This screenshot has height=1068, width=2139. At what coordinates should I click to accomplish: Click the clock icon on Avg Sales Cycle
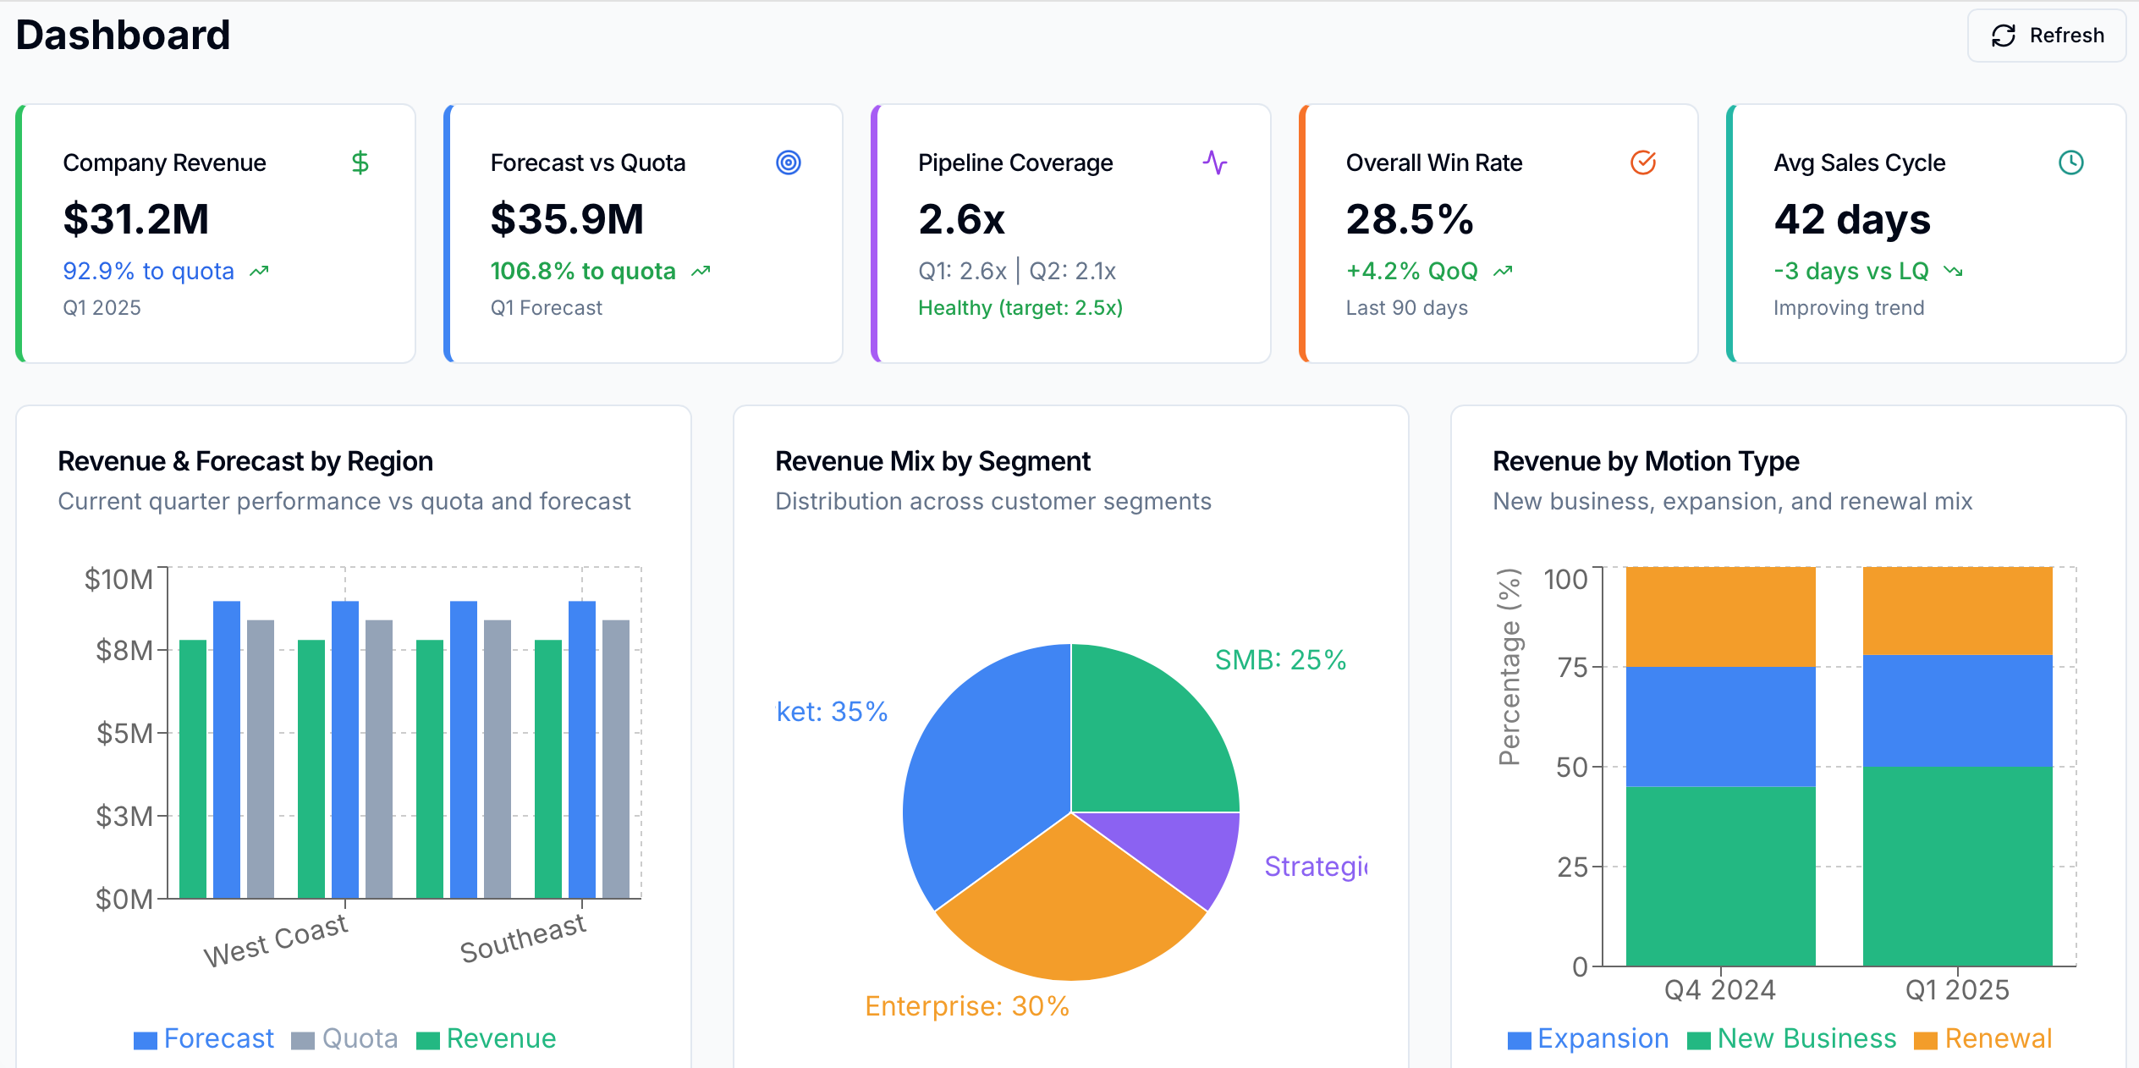pyautogui.click(x=2071, y=162)
